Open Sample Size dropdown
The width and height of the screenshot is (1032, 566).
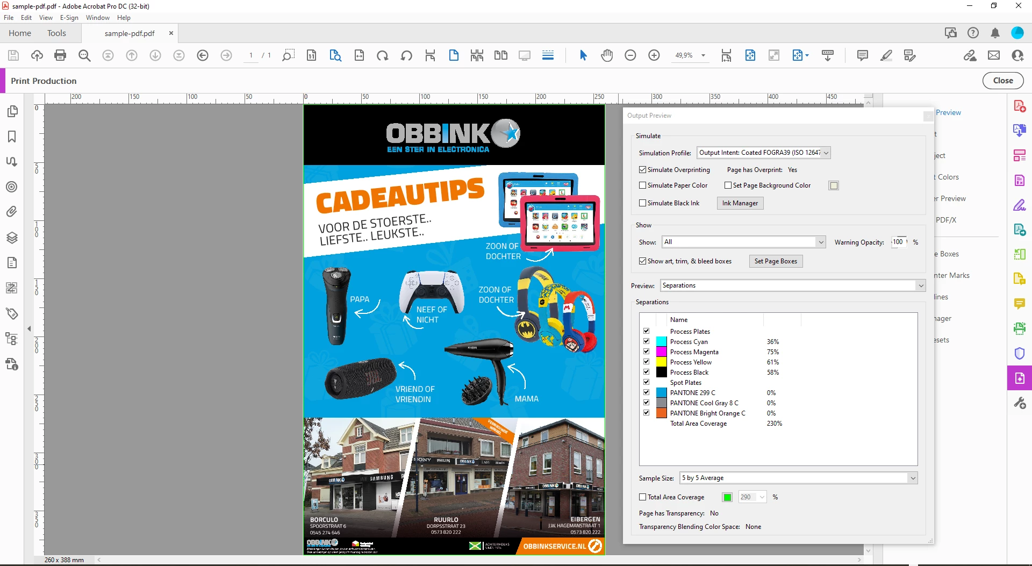pos(798,478)
